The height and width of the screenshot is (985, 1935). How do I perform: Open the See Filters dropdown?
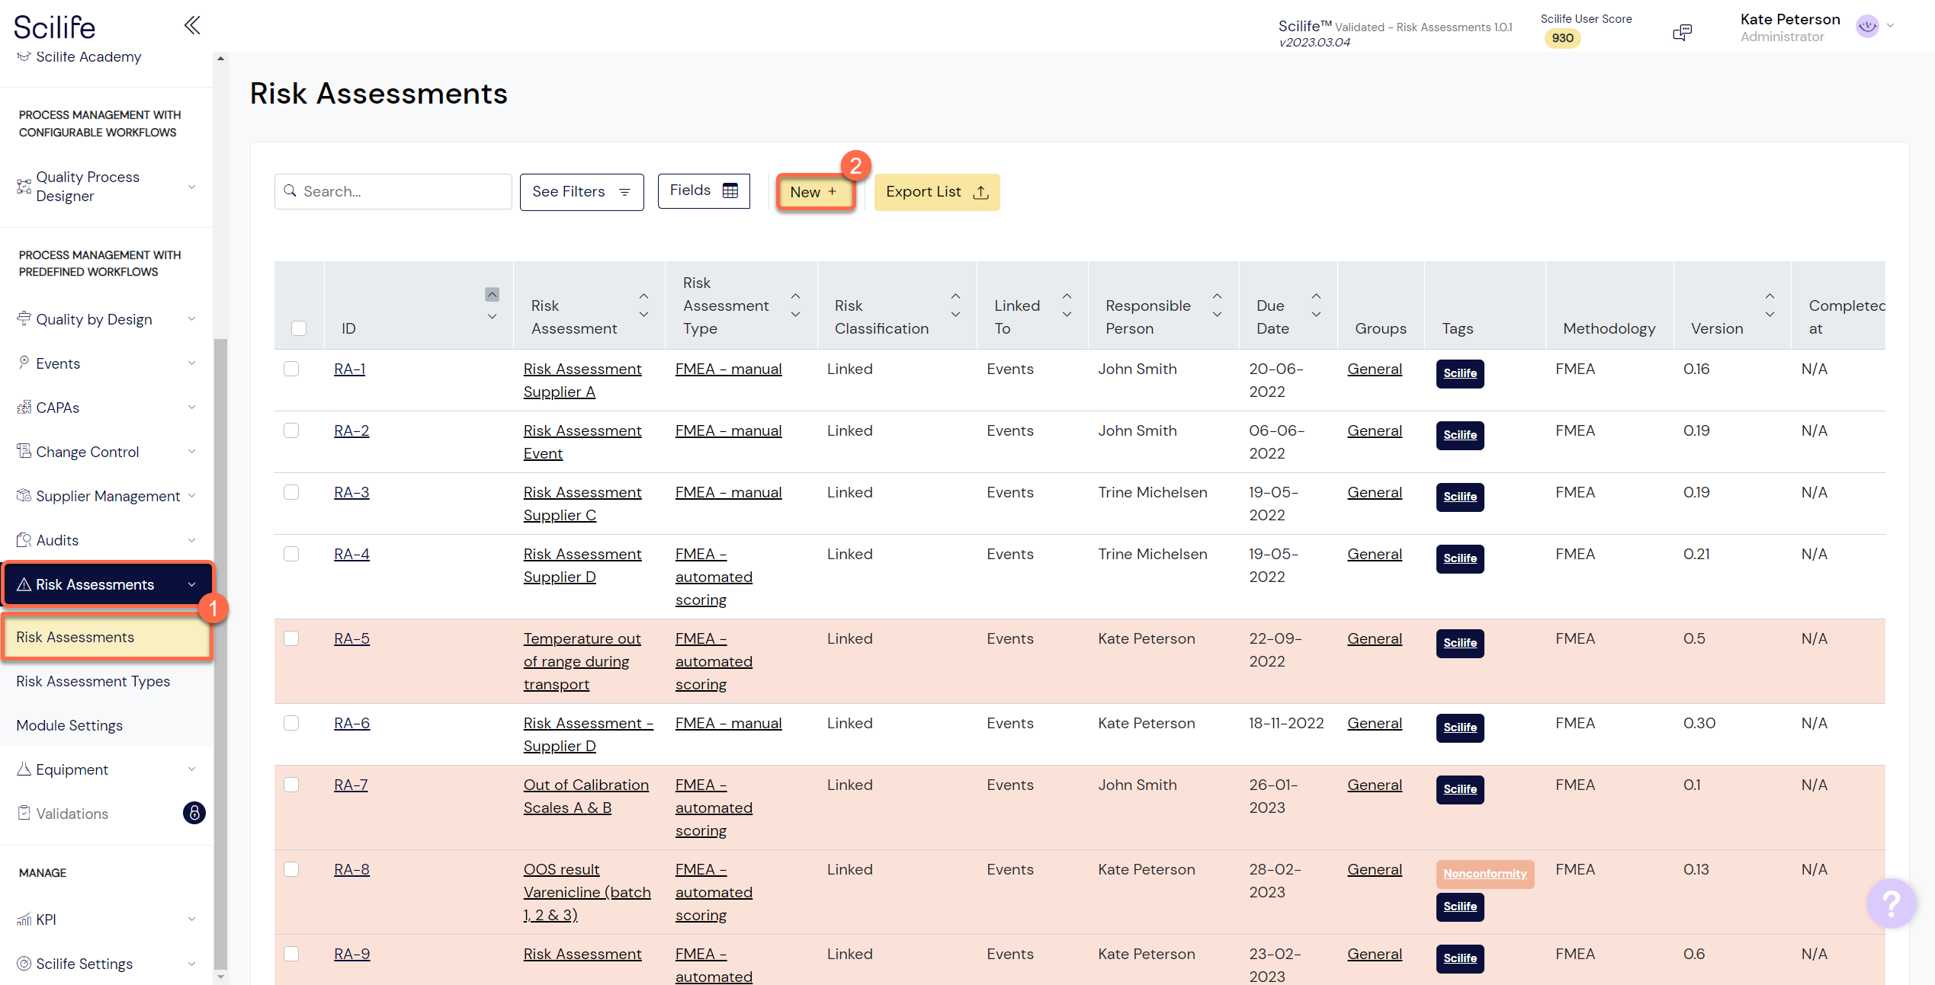(x=581, y=192)
